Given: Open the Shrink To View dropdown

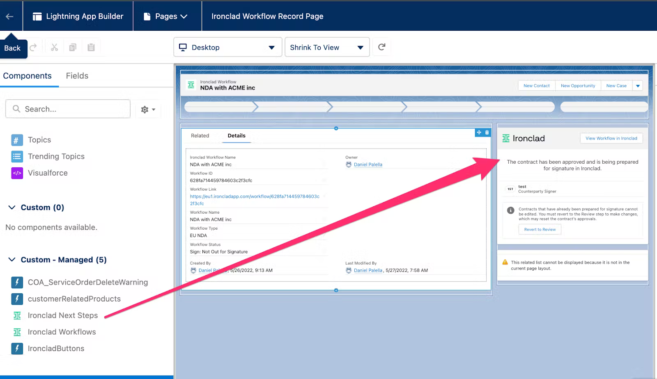Looking at the screenshot, I should click(327, 47).
